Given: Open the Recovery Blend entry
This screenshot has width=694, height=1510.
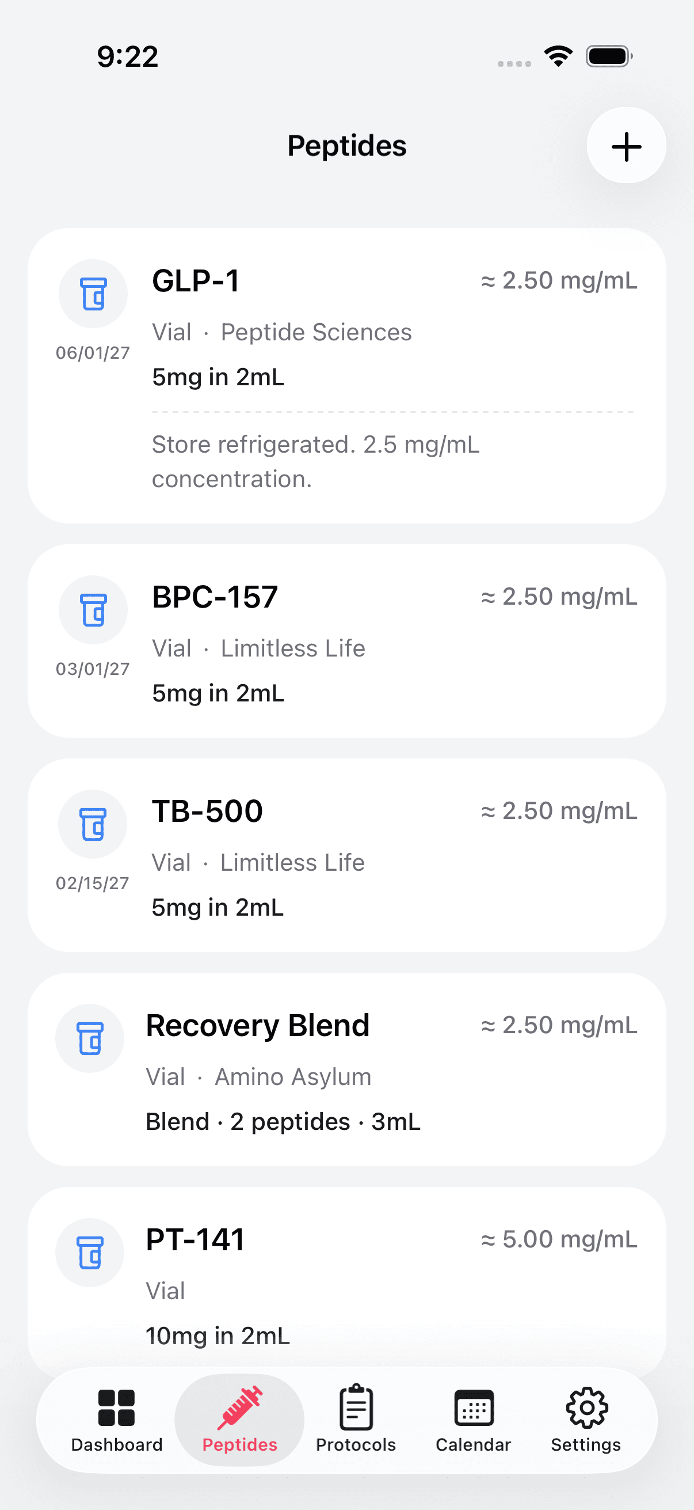Looking at the screenshot, I should (x=258, y=1026).
